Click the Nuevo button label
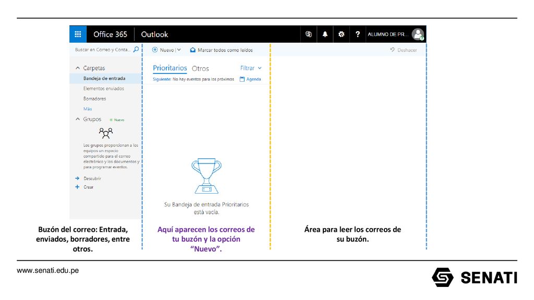Image resolution: width=534 pixels, height=300 pixels. tap(167, 50)
